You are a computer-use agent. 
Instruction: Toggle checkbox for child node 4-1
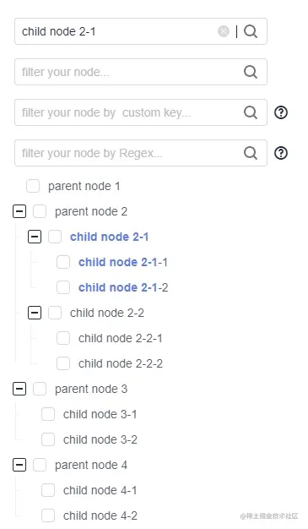click(x=48, y=490)
